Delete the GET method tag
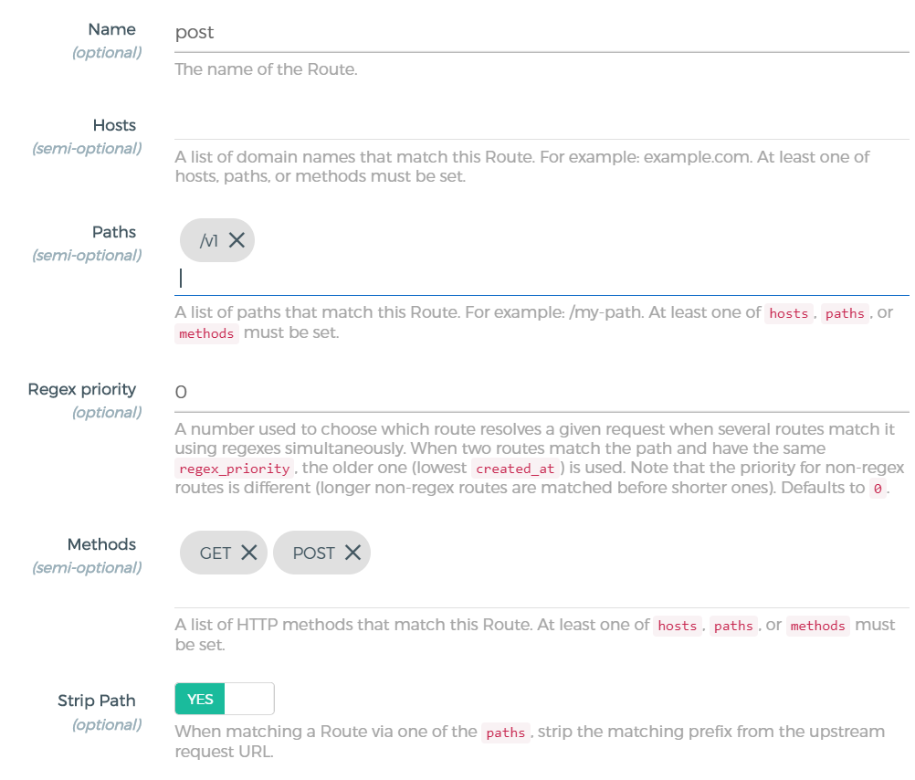The image size is (915, 780). click(x=248, y=553)
